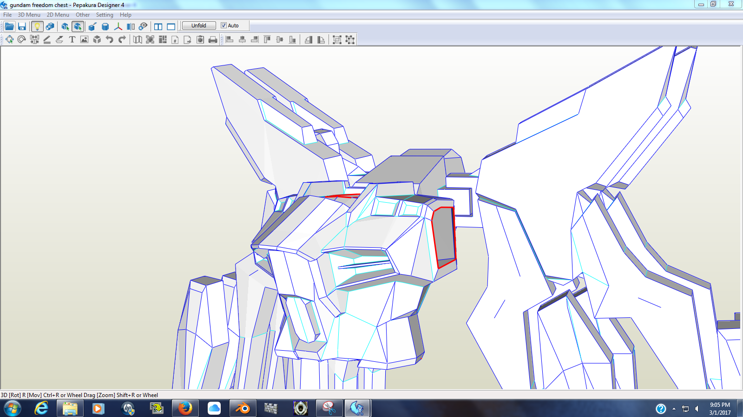Open the 3D Menu
Viewport: 743px width, 417px height.
point(29,15)
